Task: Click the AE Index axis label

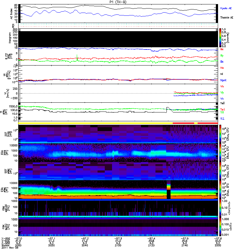Action: pos(11,14)
